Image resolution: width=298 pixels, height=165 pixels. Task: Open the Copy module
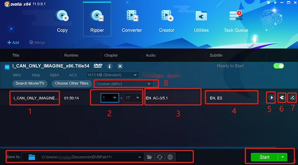tap(62, 21)
